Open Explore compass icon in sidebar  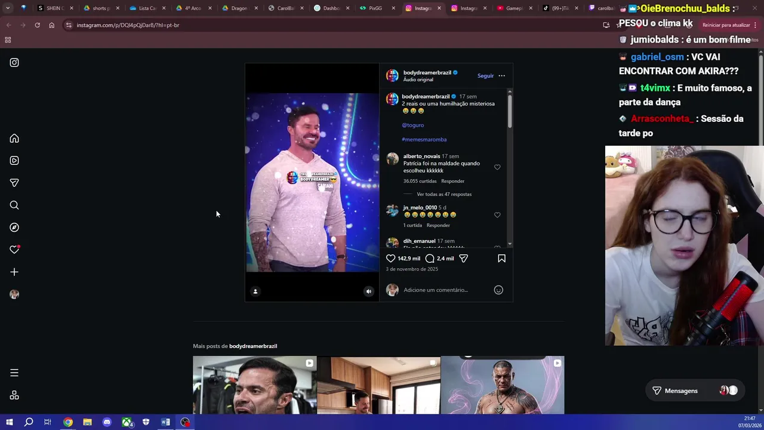14,228
